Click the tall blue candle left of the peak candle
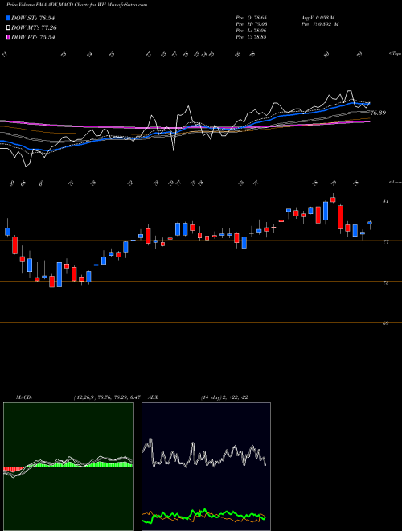 (326, 211)
